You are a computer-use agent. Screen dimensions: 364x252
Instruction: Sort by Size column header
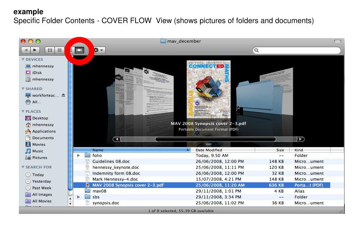[x=272, y=150]
